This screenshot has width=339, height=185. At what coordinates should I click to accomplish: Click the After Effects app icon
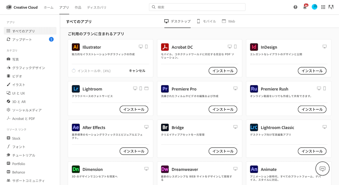pos(76,127)
